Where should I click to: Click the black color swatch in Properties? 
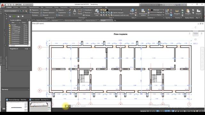[x=152, y=10]
